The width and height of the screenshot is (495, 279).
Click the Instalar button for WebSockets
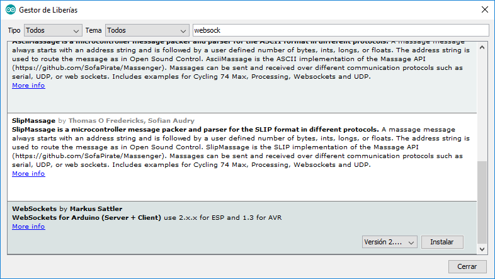click(442, 242)
